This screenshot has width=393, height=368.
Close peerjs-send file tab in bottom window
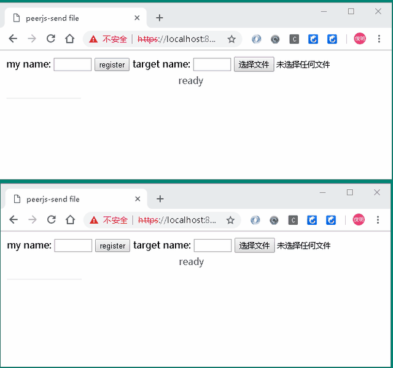138,199
